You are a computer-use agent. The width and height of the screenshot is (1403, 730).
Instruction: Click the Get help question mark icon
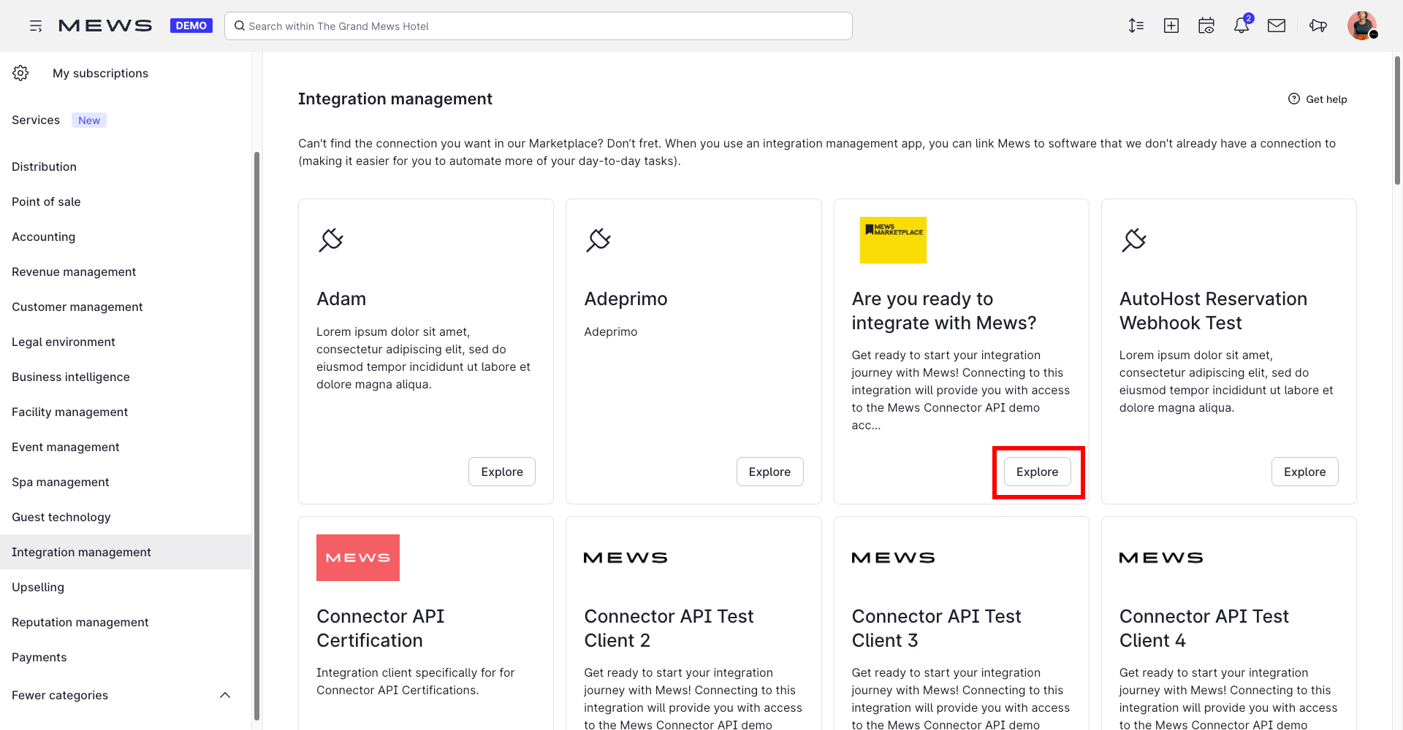1294,99
